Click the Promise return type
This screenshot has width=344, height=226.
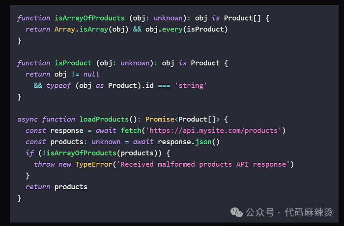tap(160, 119)
